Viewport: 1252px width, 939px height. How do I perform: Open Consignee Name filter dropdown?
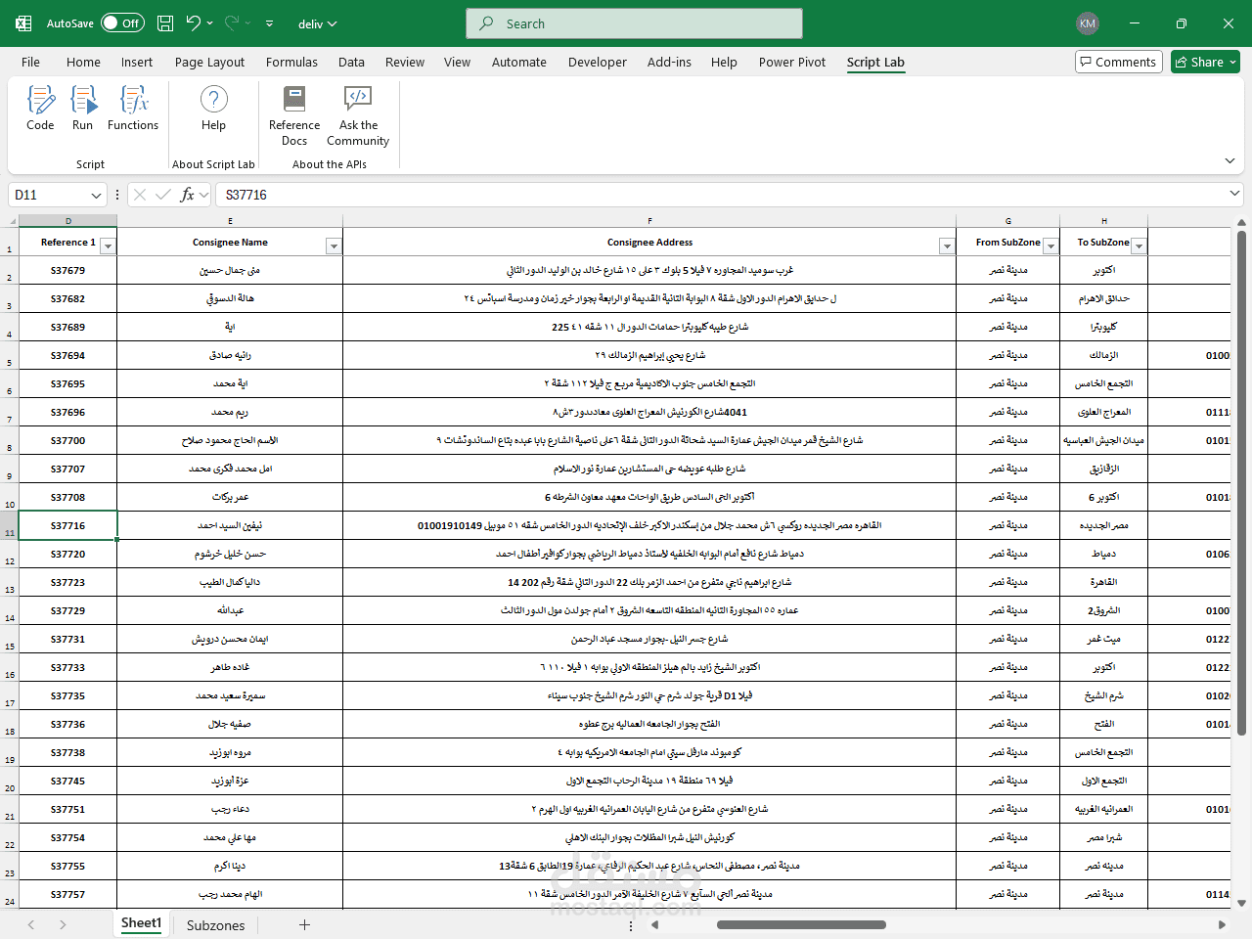click(334, 246)
